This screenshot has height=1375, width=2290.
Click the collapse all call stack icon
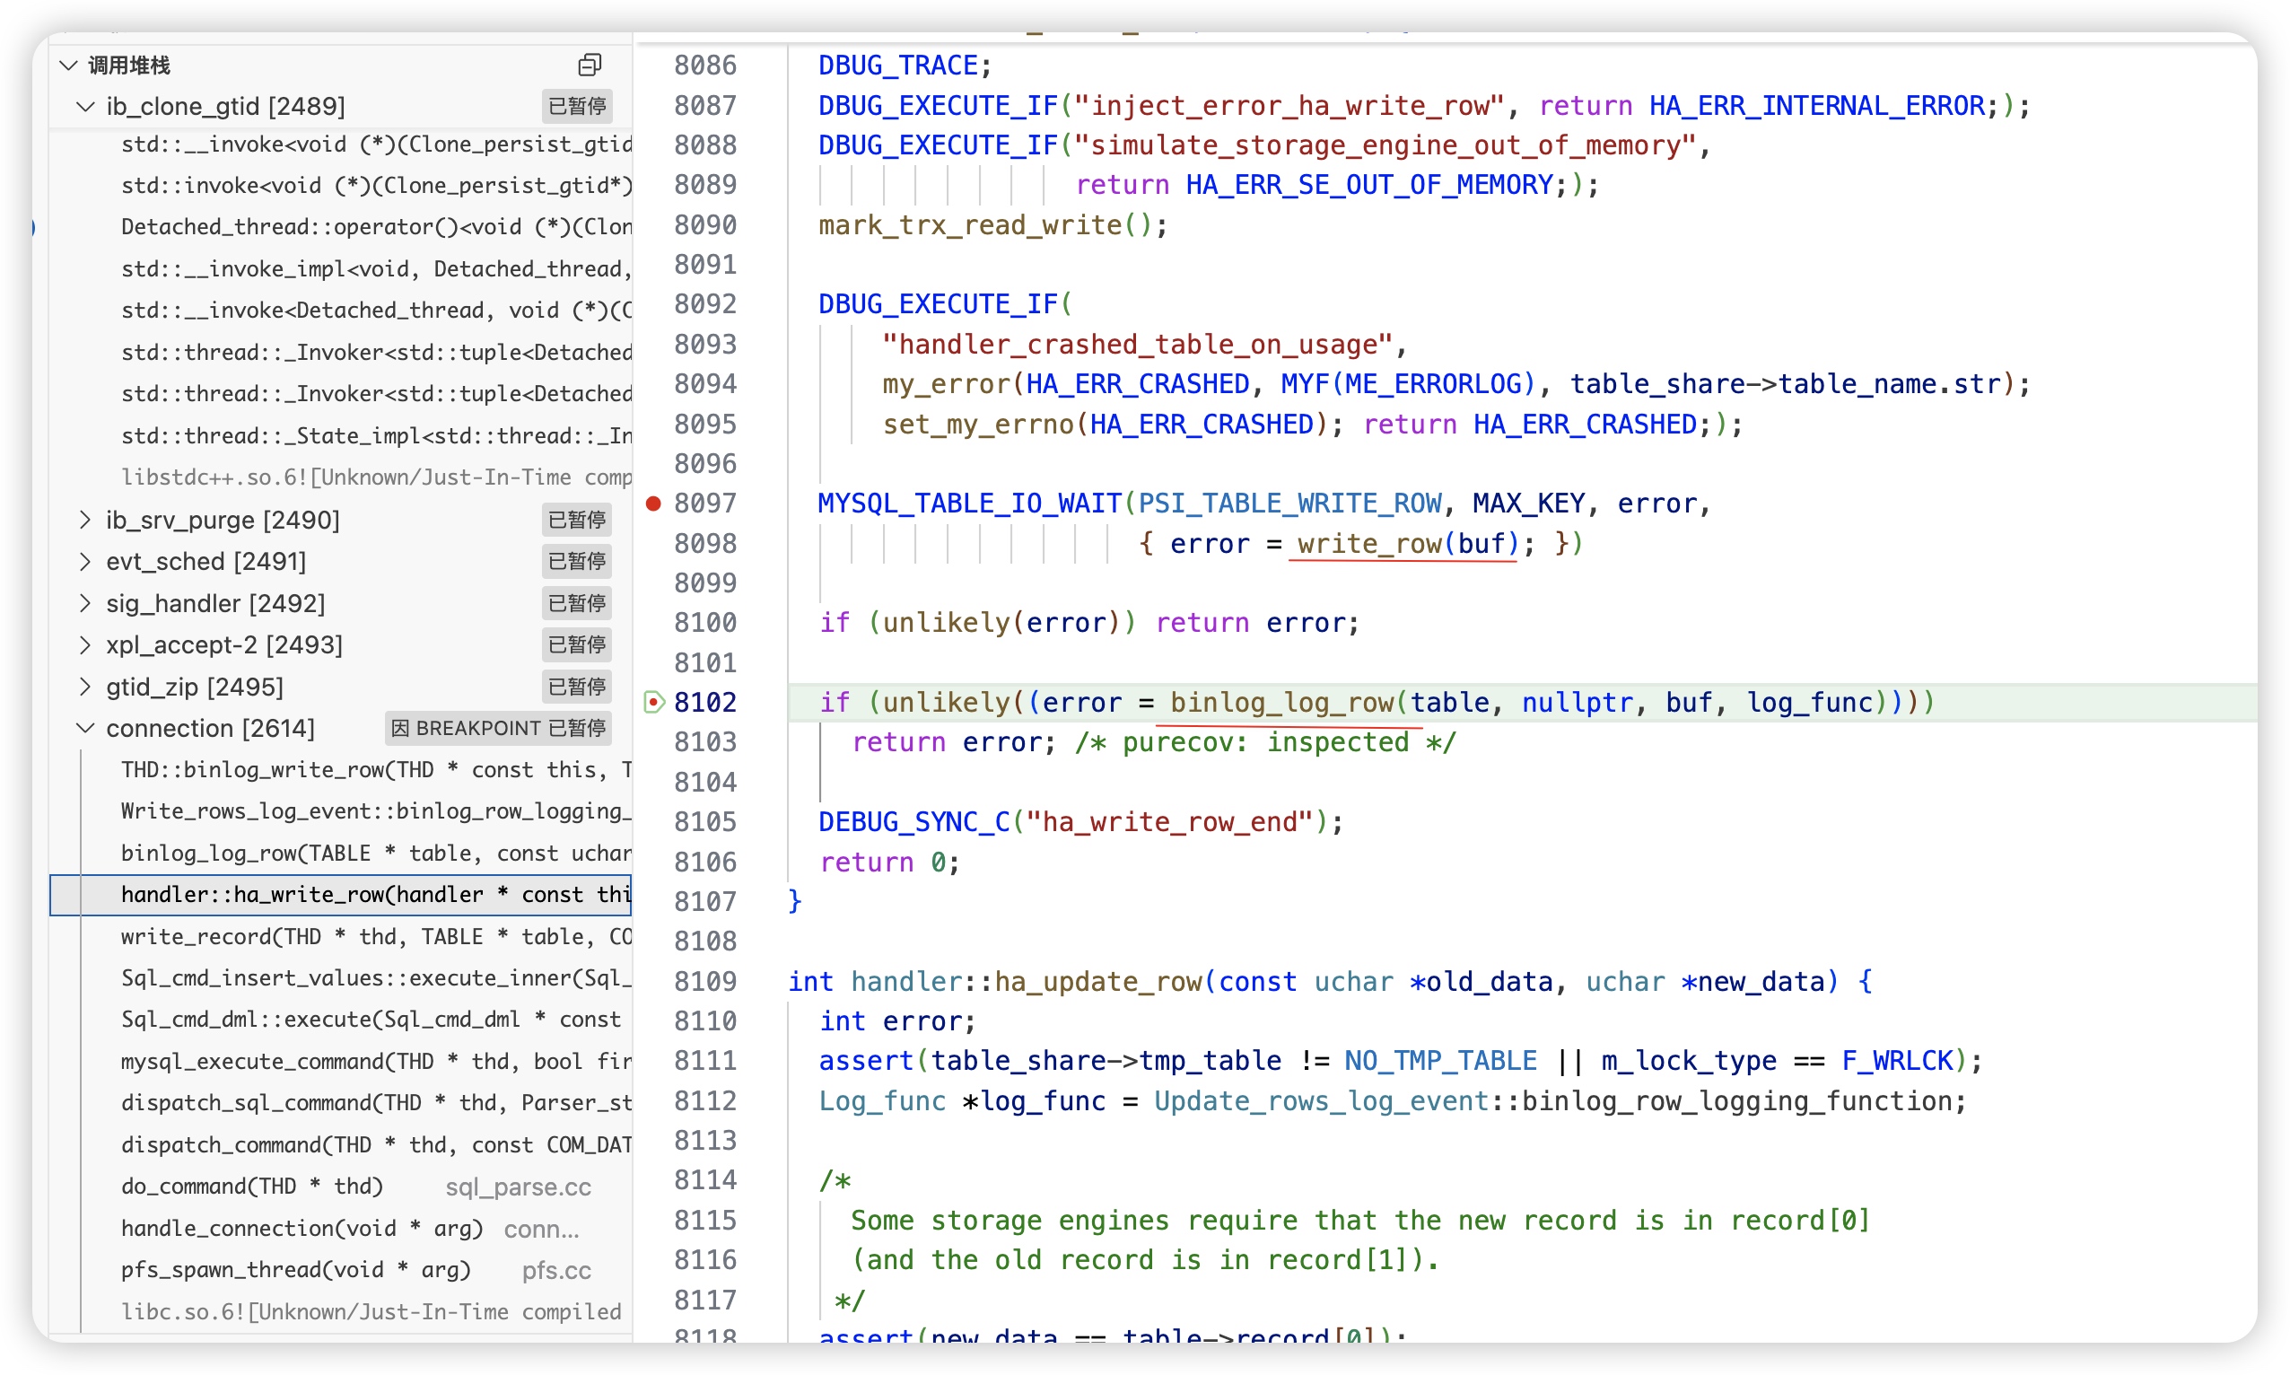pyautogui.click(x=590, y=65)
